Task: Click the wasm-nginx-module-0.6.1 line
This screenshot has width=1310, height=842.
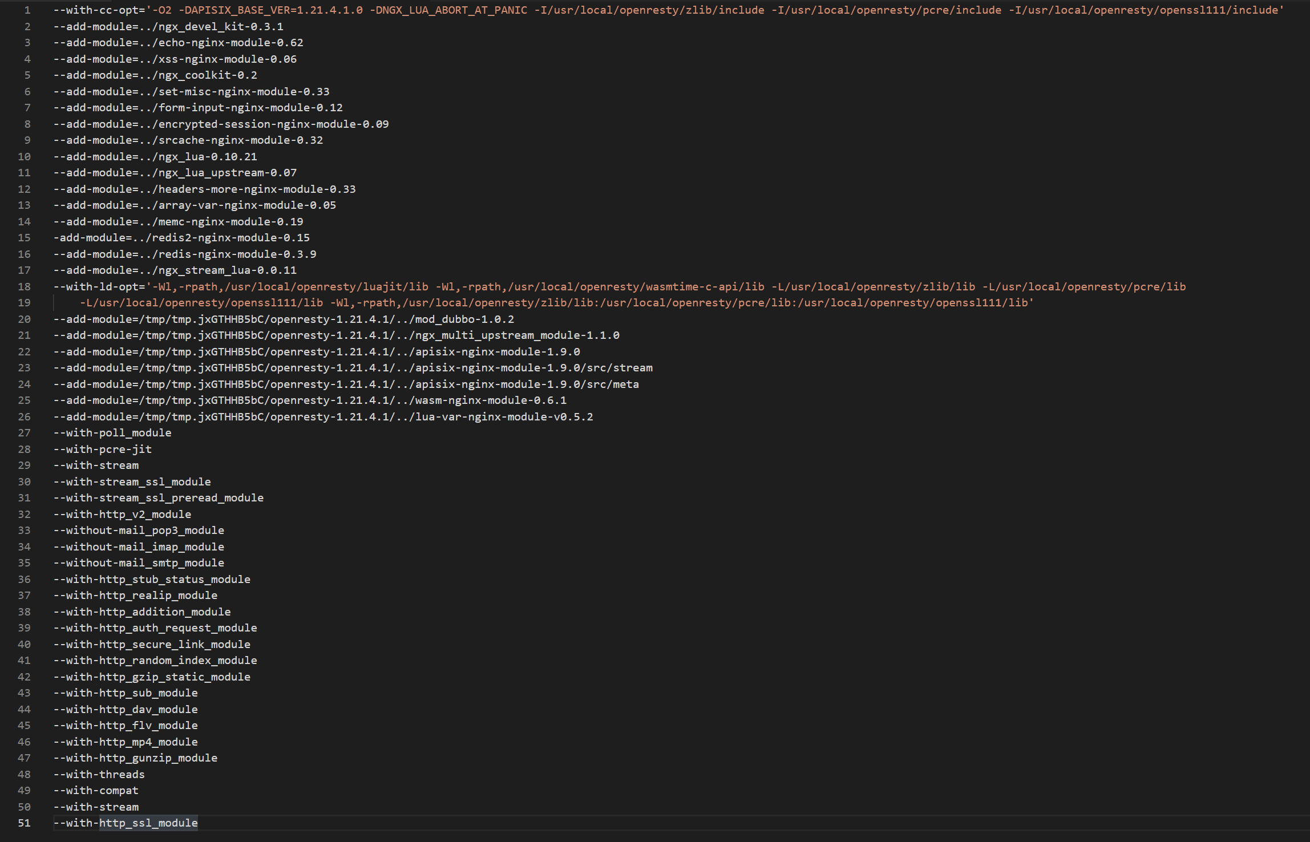Action: 310,400
